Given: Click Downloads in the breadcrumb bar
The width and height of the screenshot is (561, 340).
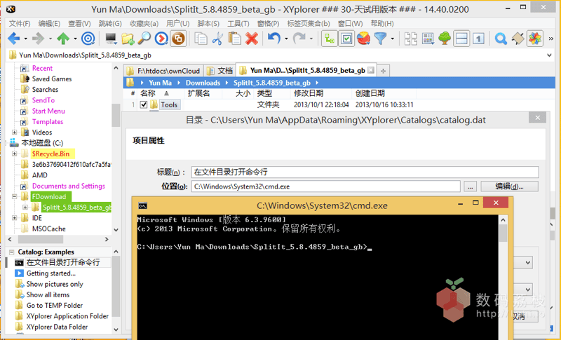Looking at the screenshot, I should 203,83.
